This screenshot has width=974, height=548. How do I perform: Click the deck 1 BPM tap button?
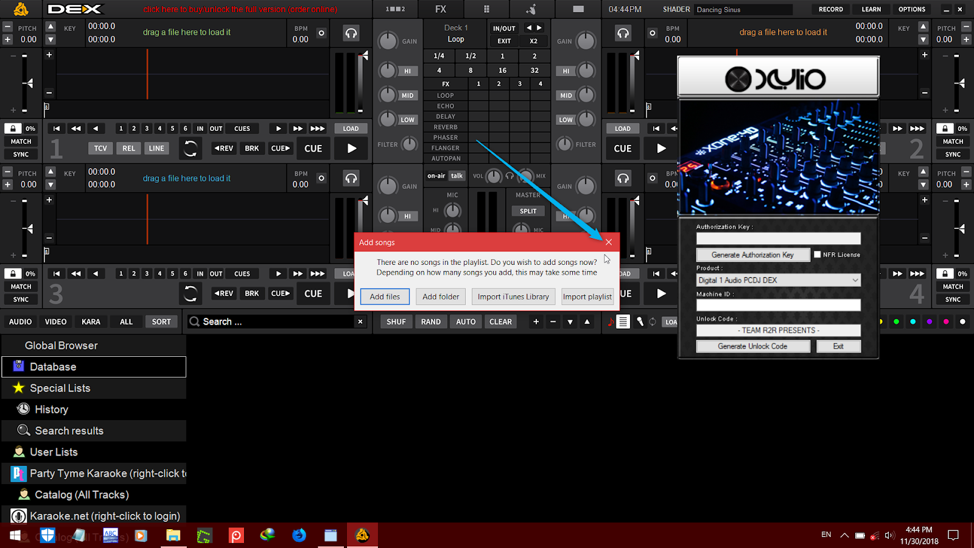321,33
